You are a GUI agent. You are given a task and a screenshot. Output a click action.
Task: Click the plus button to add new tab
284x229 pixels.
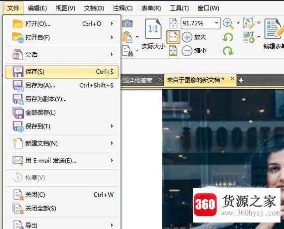point(241,80)
